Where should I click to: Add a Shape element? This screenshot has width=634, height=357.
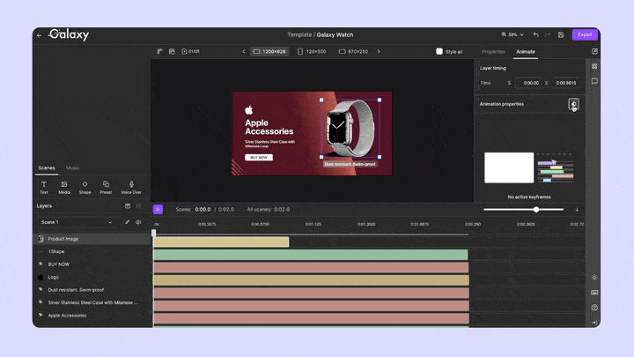pyautogui.click(x=85, y=188)
